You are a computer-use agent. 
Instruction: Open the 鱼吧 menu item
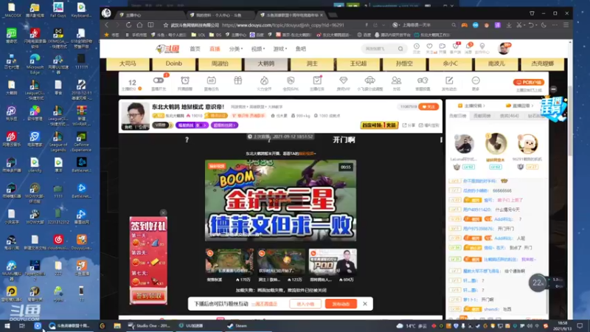(301, 49)
